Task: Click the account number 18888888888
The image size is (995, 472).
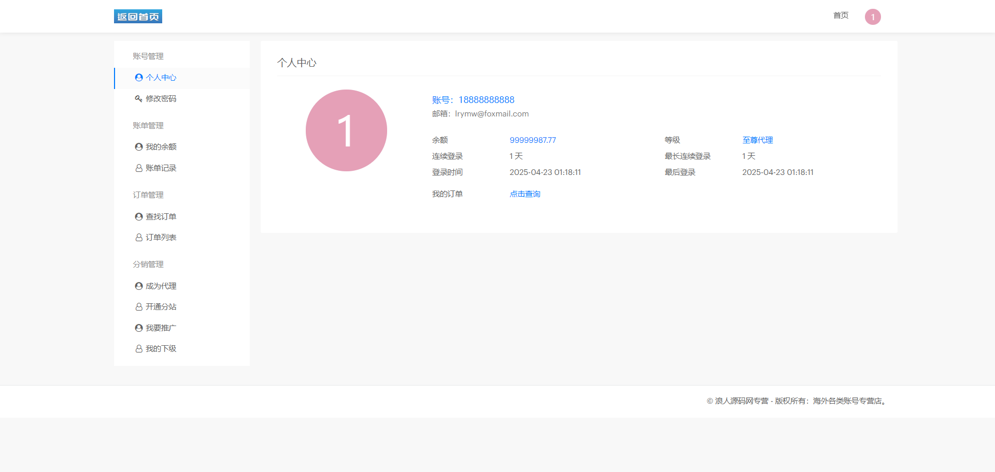Action: point(486,100)
